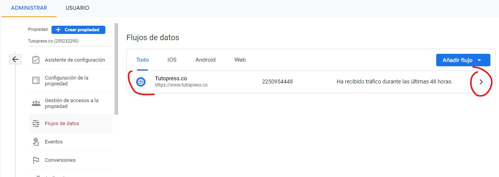Select the Web streams tab
This screenshot has width=499, height=177.
click(x=240, y=60)
